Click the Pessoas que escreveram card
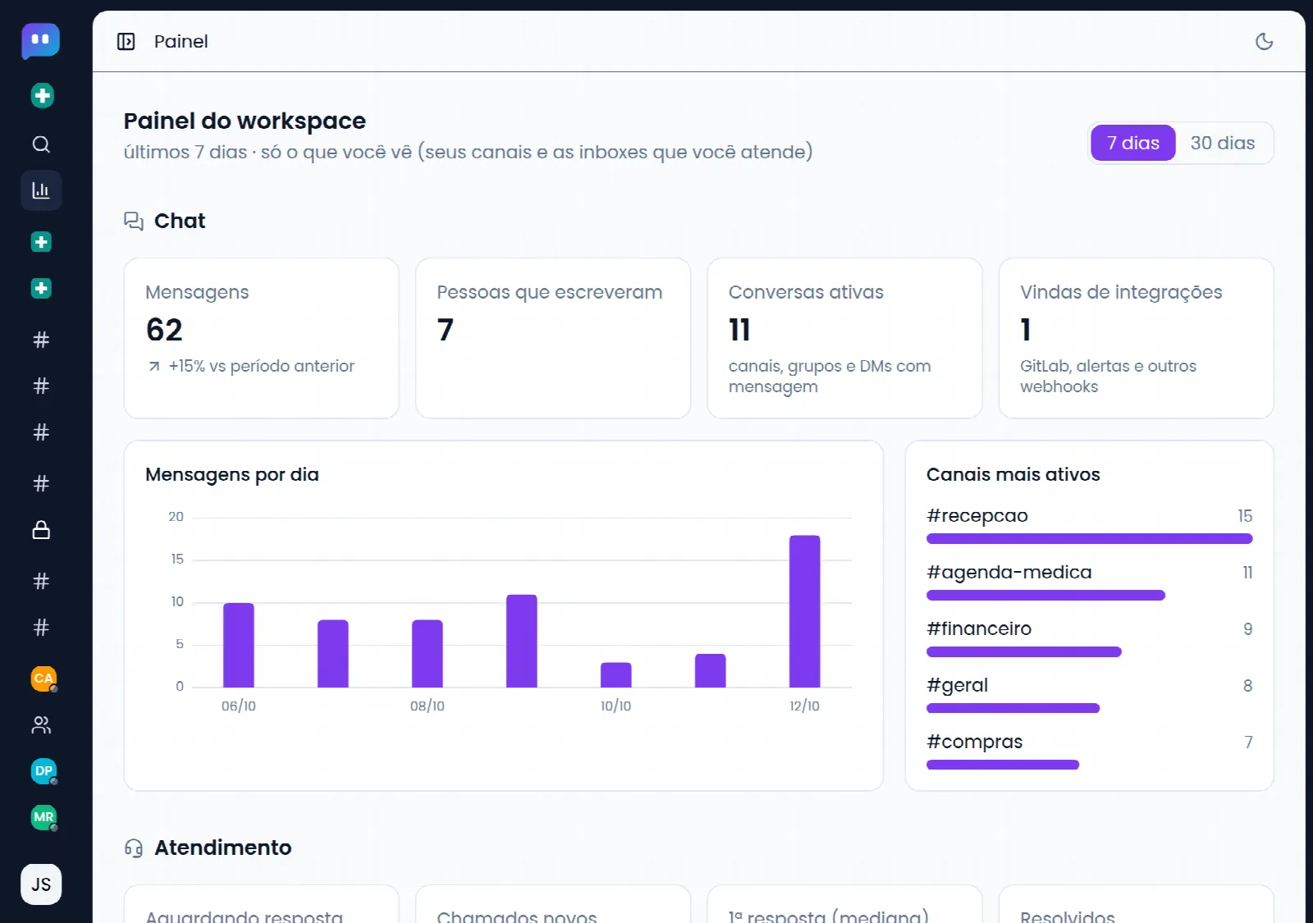Image resolution: width=1313 pixels, height=923 pixels. (553, 338)
